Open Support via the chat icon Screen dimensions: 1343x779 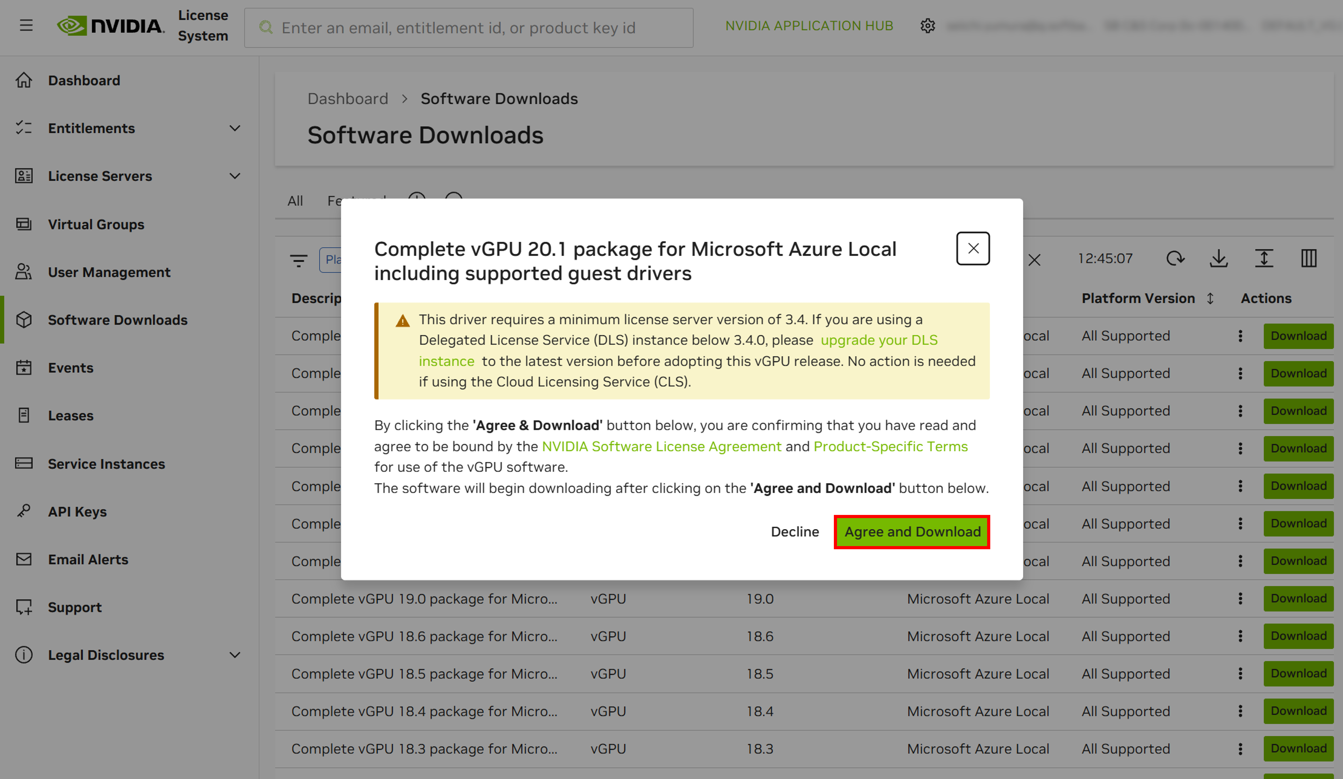(24, 607)
